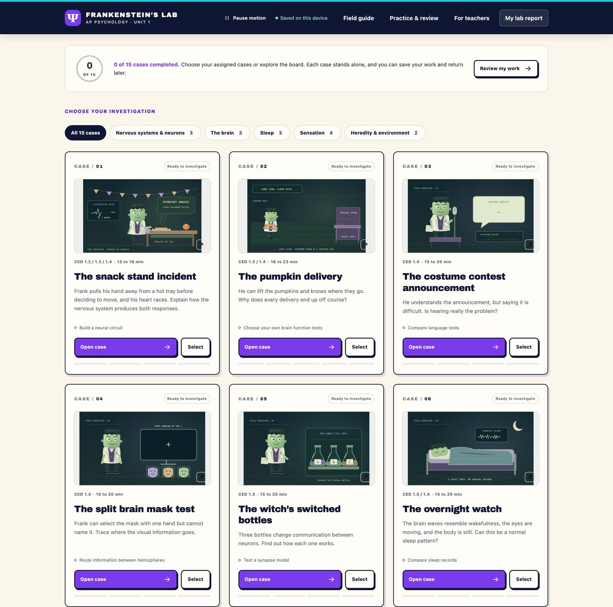Expand the Case 02 pumpkin delivery illustration

pos(365,244)
